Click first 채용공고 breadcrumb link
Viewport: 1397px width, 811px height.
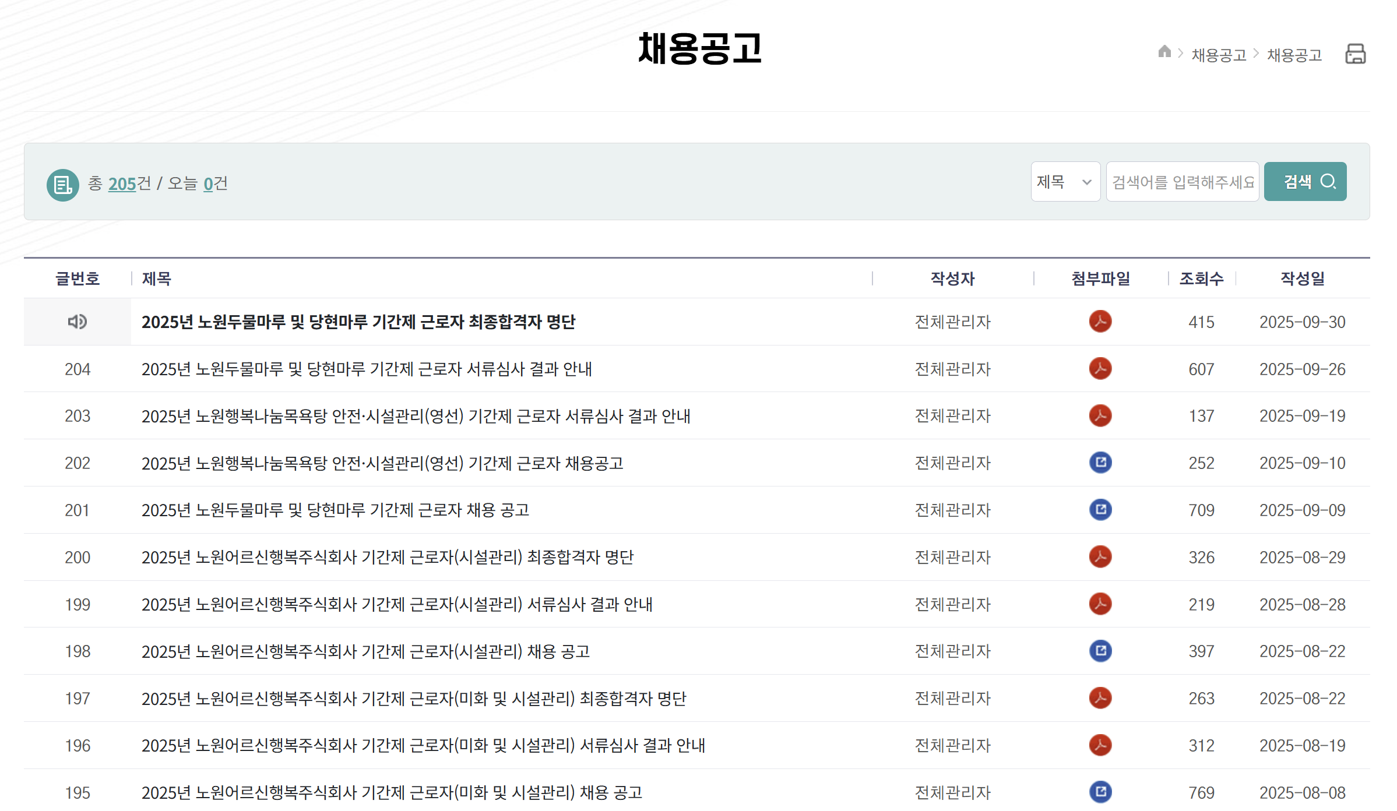tap(1218, 55)
